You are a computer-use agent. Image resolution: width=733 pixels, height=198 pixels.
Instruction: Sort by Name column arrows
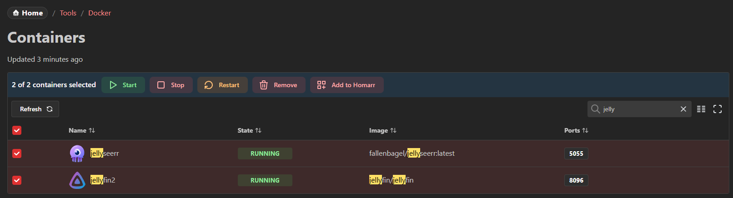[x=92, y=130]
